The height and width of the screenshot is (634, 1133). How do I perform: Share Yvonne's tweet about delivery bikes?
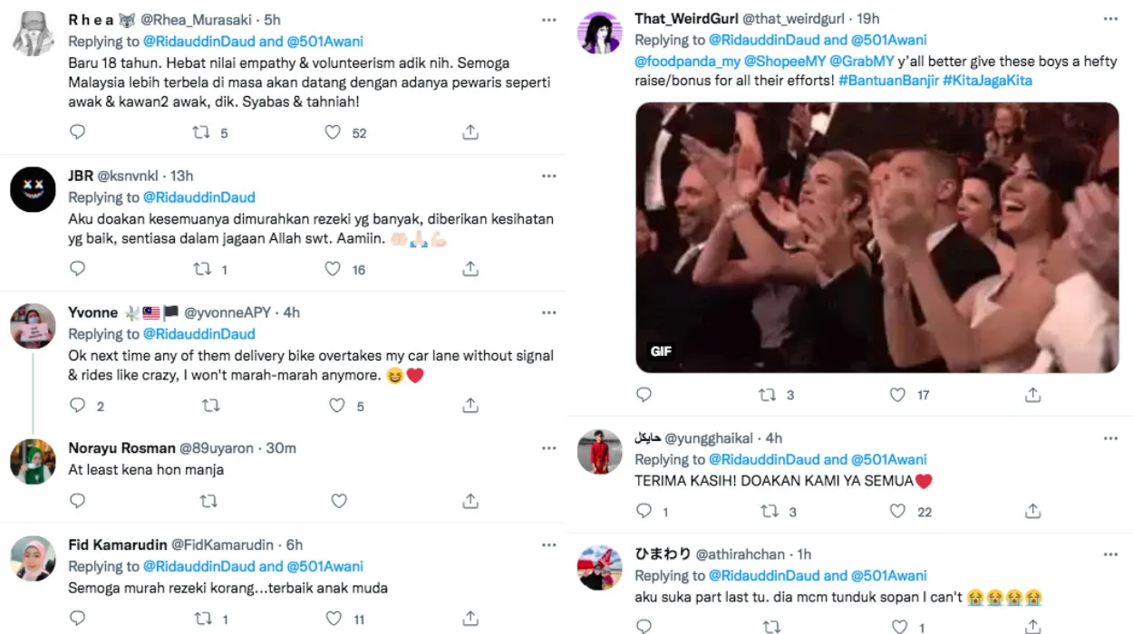[x=470, y=406]
